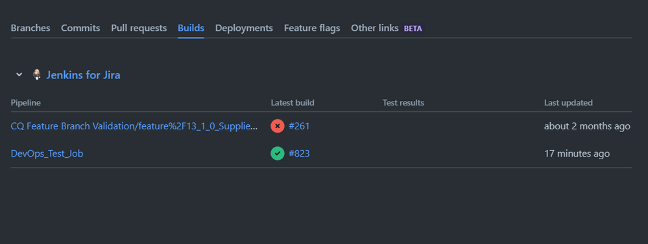Click the Pipeline column header

(x=26, y=103)
